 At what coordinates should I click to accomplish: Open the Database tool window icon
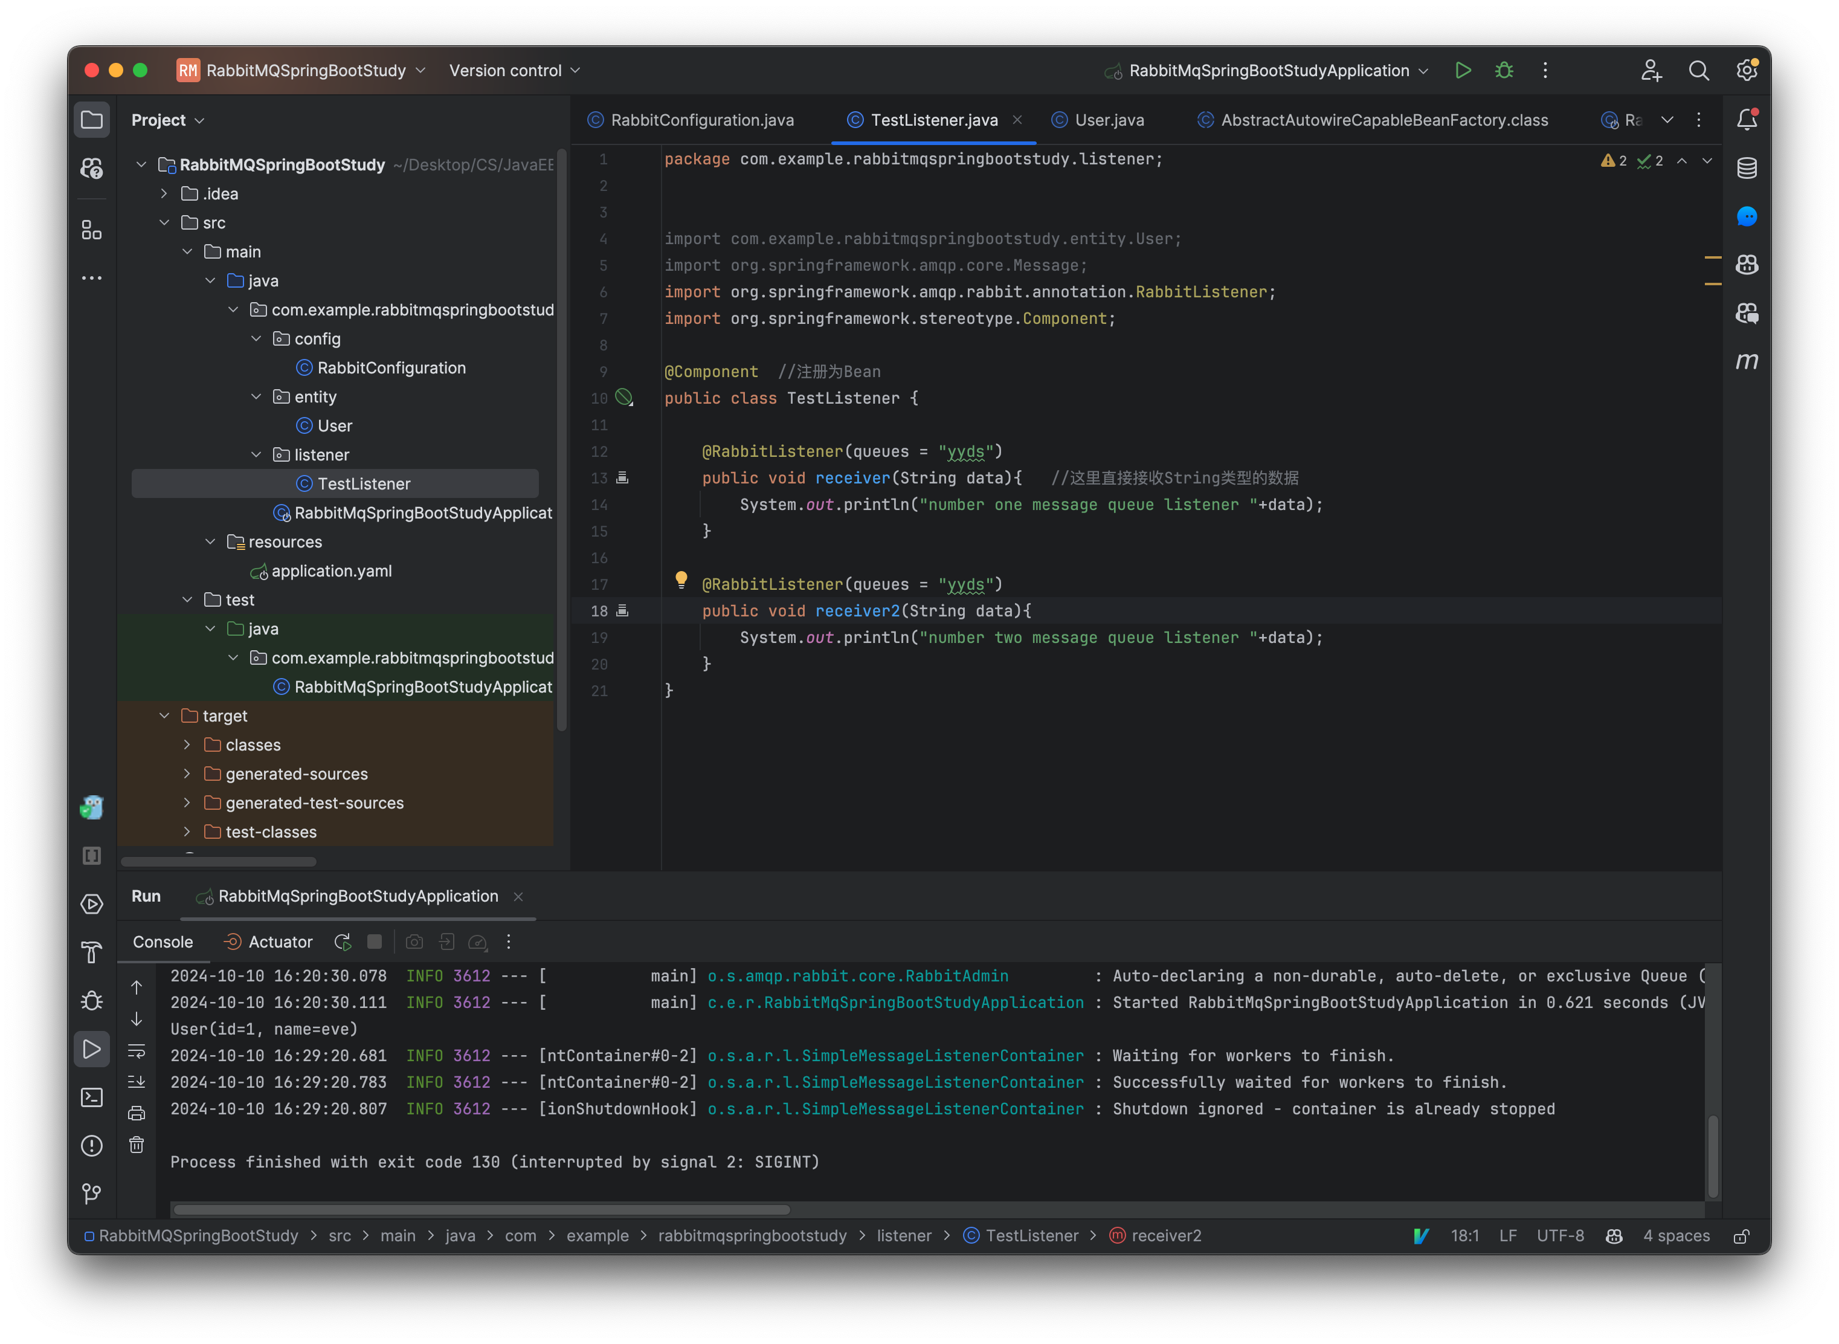coord(1747,167)
